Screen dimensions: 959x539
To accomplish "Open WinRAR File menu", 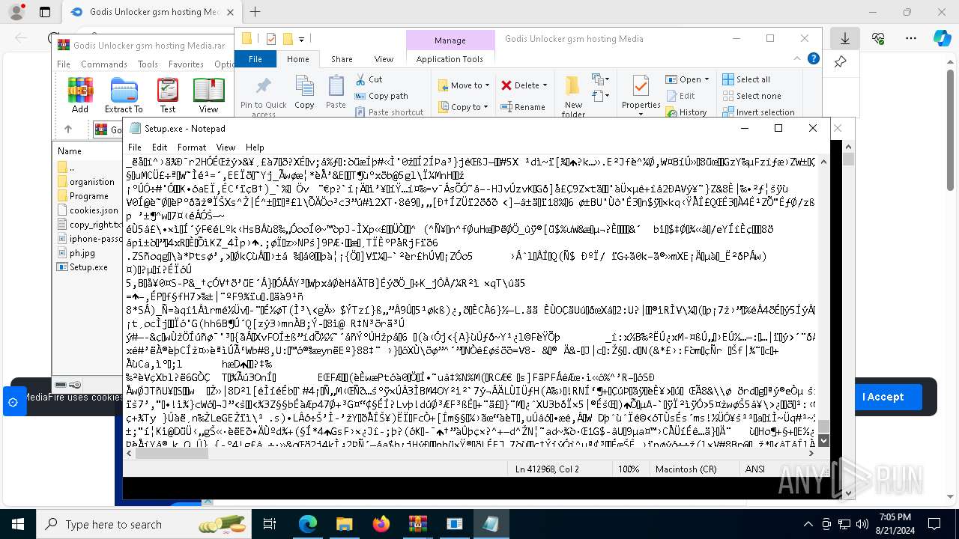I will coord(64,64).
